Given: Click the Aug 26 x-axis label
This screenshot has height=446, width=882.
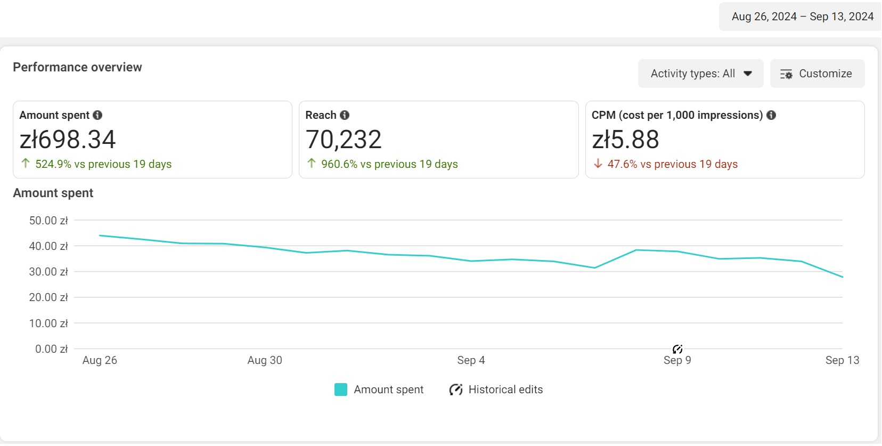Looking at the screenshot, I should 100,360.
